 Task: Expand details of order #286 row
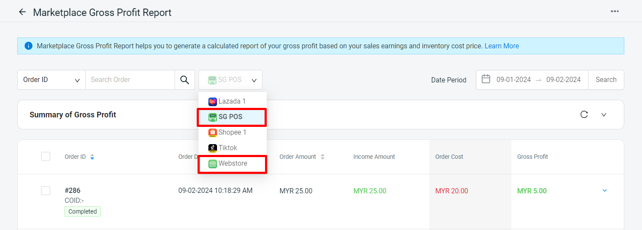pos(605,191)
